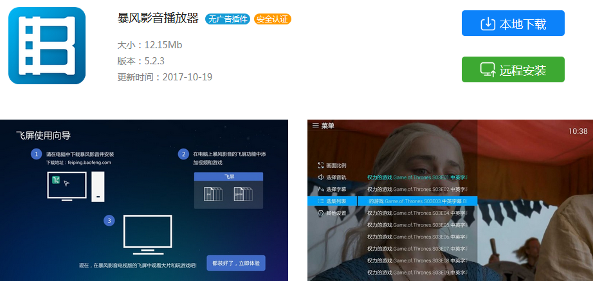Image resolution: width=593 pixels, height=281 pixels.
Task: Click the 暴风影音 app logo icon
Action: tap(47, 46)
